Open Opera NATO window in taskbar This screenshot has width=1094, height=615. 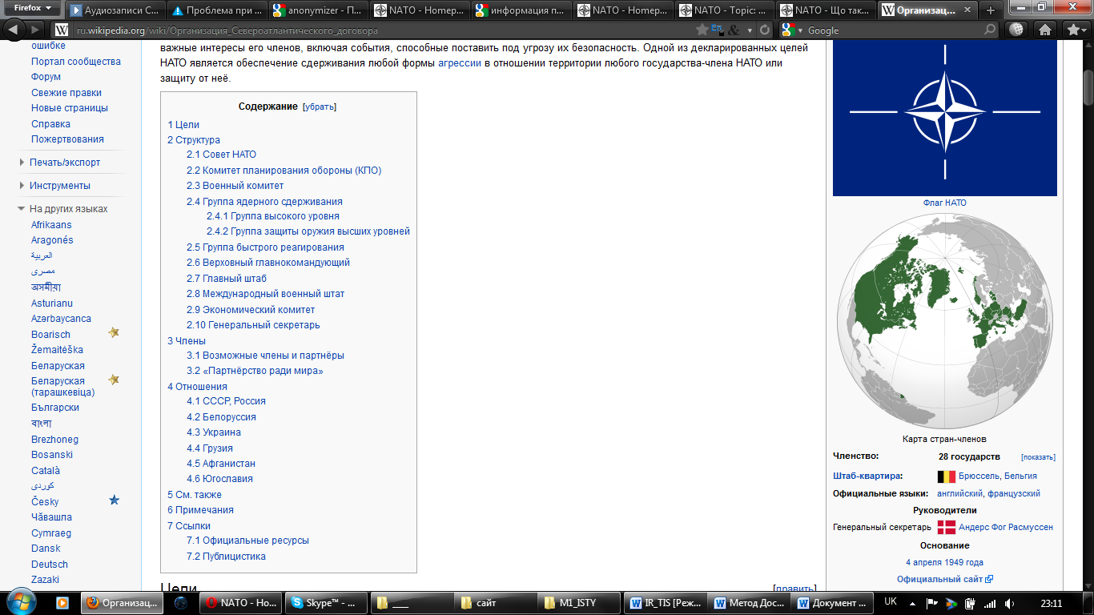pyautogui.click(x=241, y=603)
